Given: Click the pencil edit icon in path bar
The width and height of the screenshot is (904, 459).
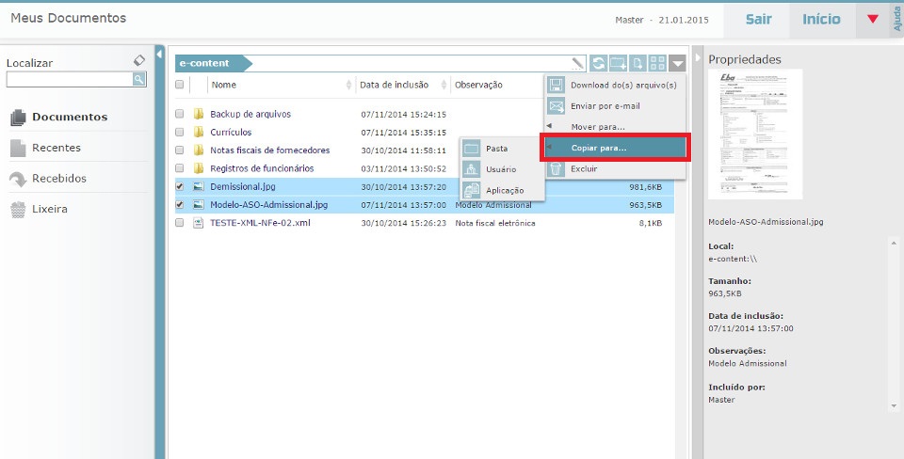Looking at the screenshot, I should point(577,64).
